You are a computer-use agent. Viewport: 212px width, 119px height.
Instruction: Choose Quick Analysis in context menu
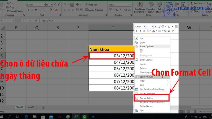click(152, 77)
